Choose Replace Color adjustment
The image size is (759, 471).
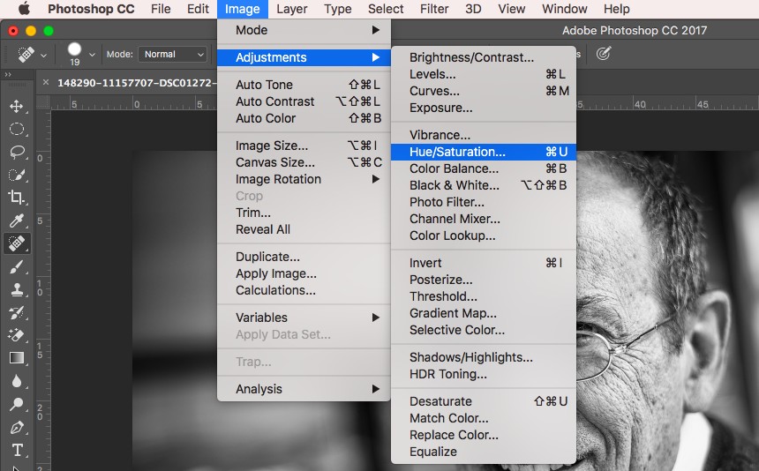click(484, 435)
